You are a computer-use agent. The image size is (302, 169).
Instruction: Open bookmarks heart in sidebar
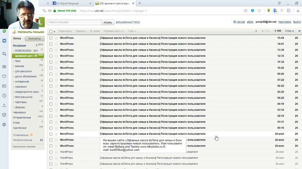click(x=4, y=77)
